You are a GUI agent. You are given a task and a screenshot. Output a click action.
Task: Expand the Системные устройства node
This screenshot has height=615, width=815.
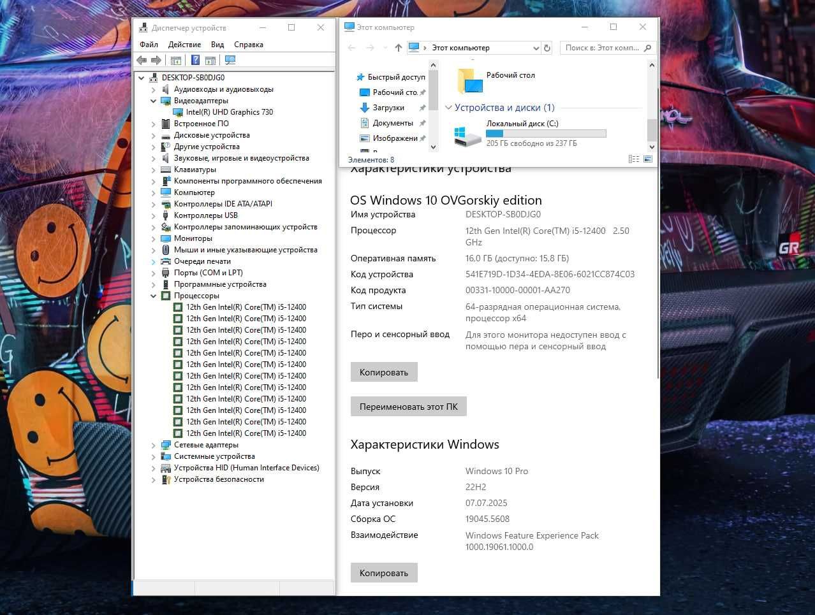pos(153,456)
